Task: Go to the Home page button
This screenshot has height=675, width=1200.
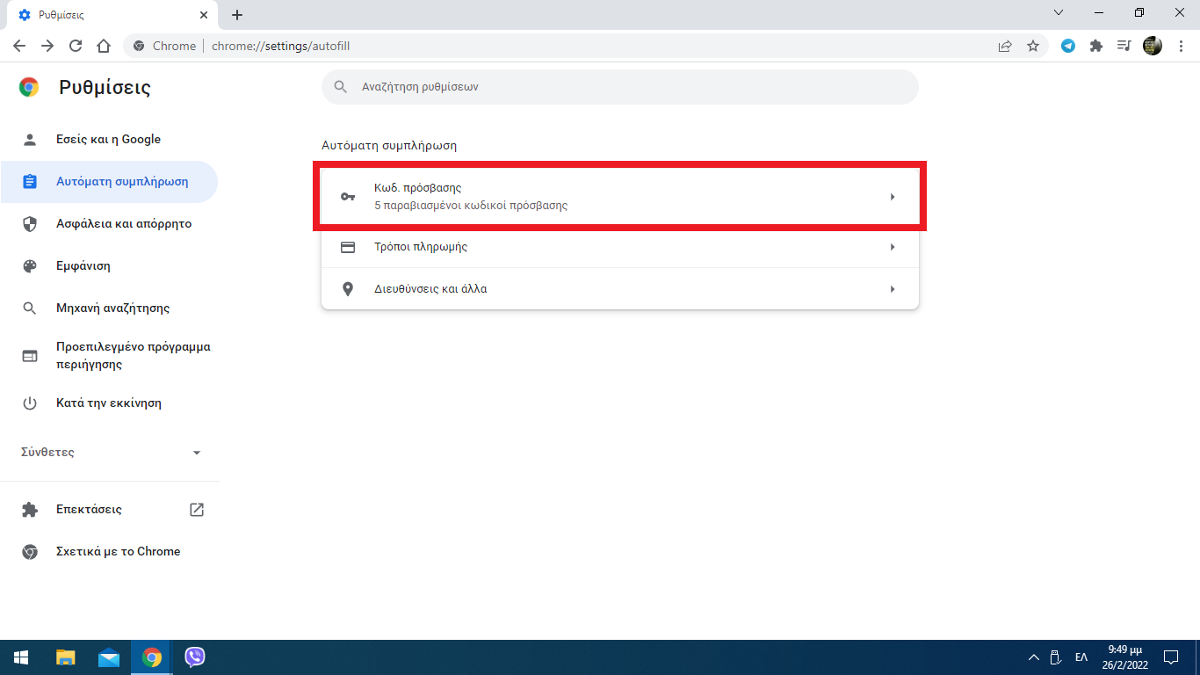Action: pos(104,46)
